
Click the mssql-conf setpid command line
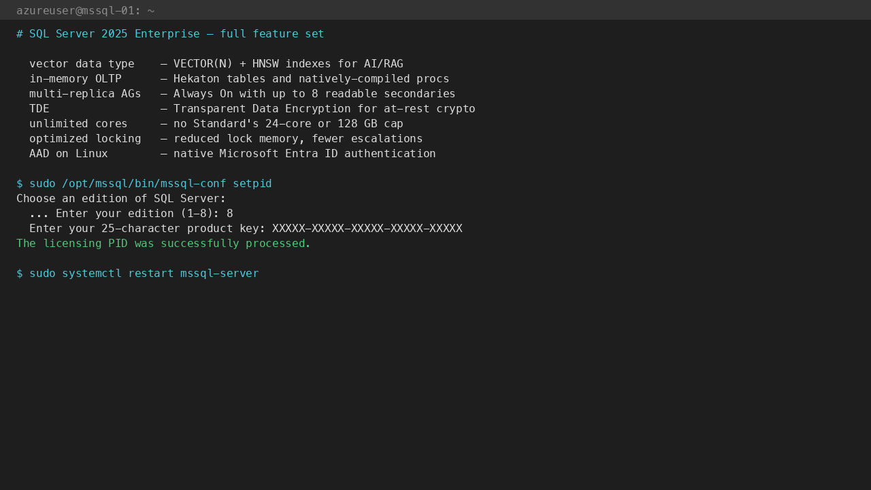point(144,184)
